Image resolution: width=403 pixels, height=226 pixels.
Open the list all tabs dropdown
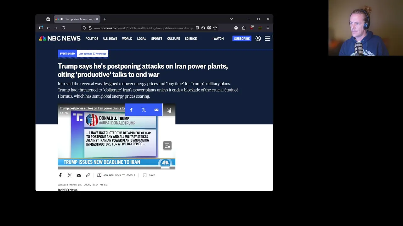tap(231, 19)
